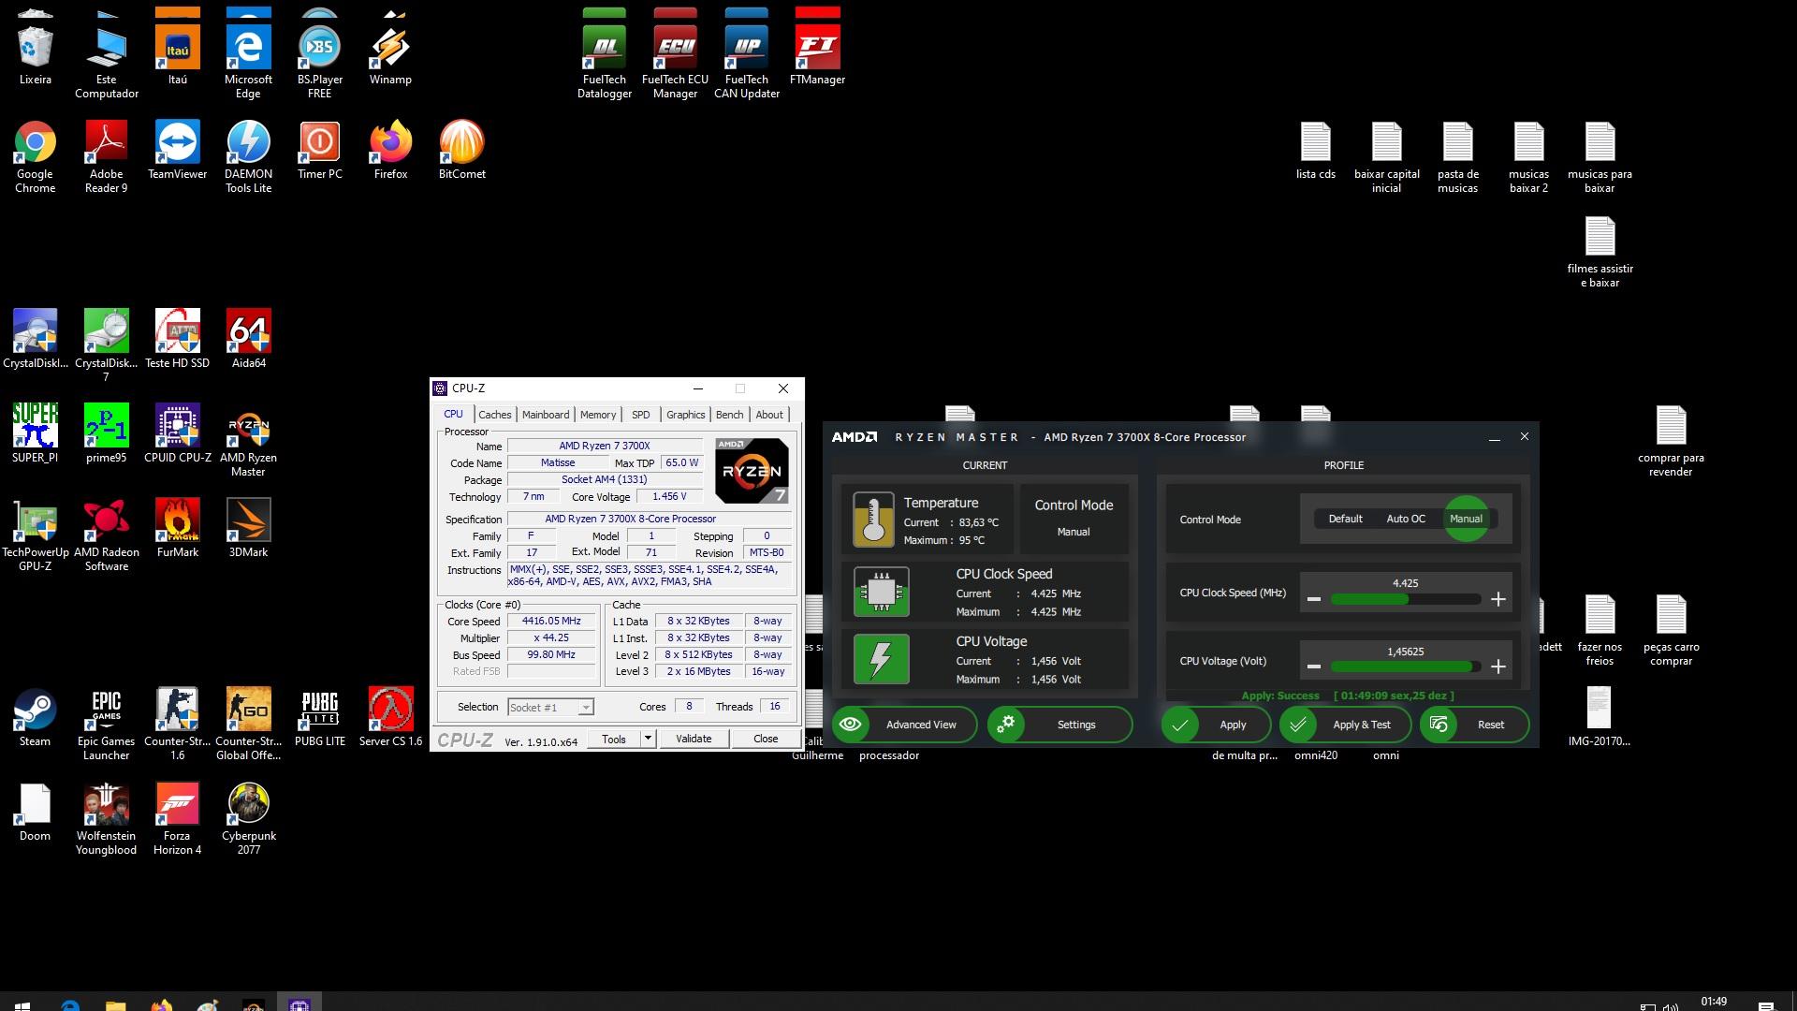The image size is (1797, 1011).
Task: Open TechPowerUp GPU-Z shortcut
Action: point(35,535)
